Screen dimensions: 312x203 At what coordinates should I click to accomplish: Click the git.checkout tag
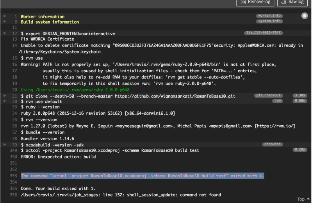[x=268, y=95]
